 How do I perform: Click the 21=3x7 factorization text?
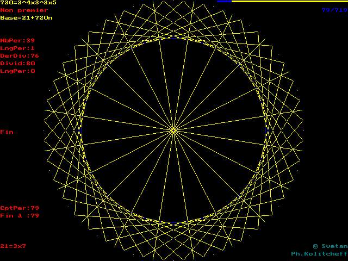(13, 246)
